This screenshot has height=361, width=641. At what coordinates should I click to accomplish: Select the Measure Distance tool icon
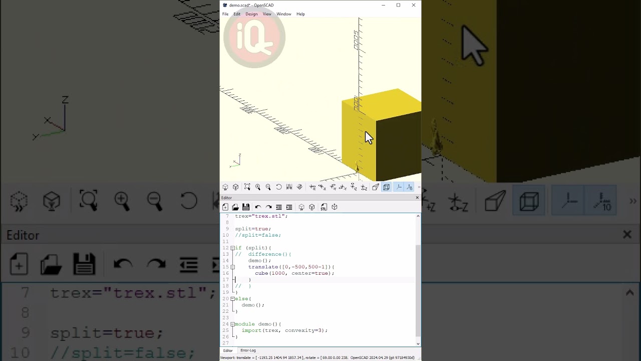click(x=289, y=187)
